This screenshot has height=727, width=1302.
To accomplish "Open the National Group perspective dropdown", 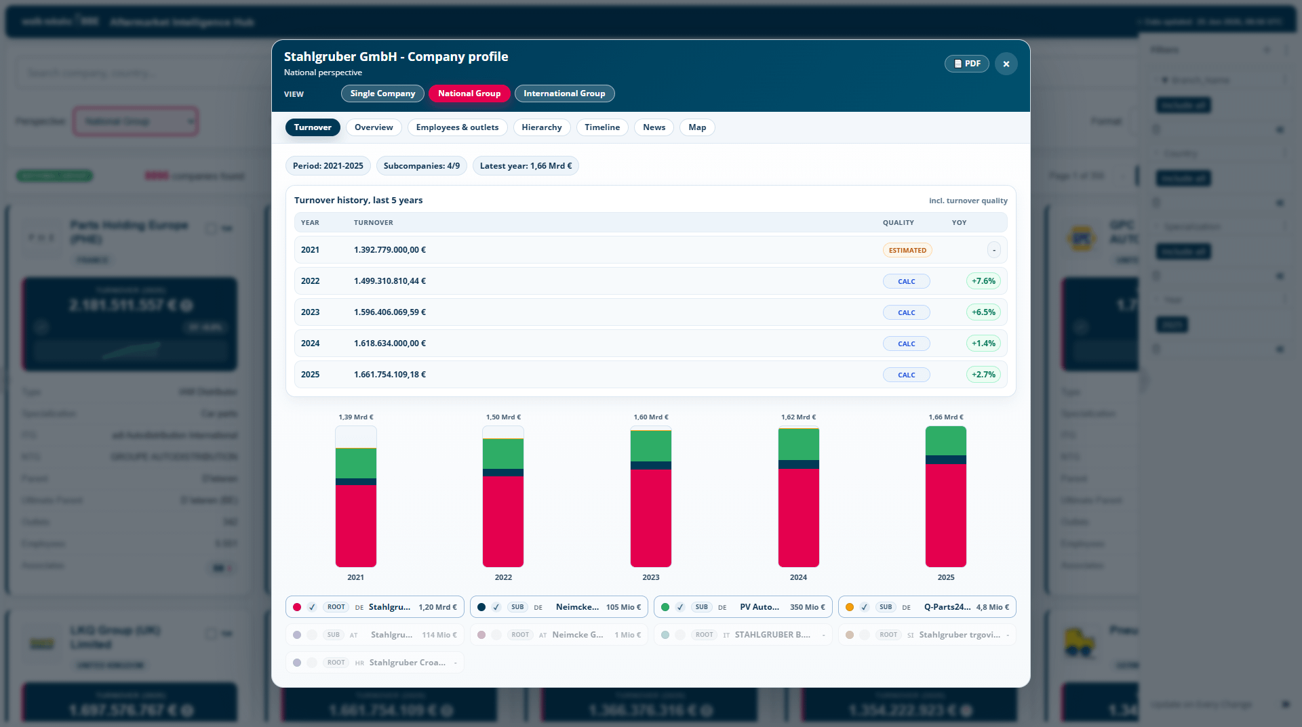I will point(136,121).
